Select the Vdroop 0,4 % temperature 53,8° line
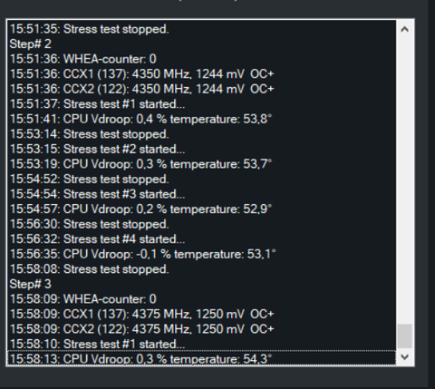Viewport: 435px width, 389px height. [x=201, y=119]
